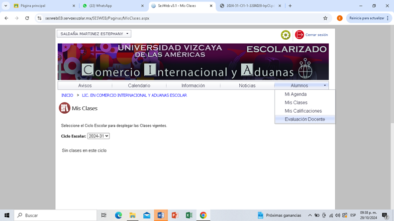Close the Página principal tab
This screenshot has width=394, height=221.
pos(74,6)
